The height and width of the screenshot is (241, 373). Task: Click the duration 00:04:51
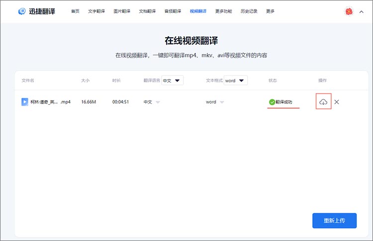(121, 102)
